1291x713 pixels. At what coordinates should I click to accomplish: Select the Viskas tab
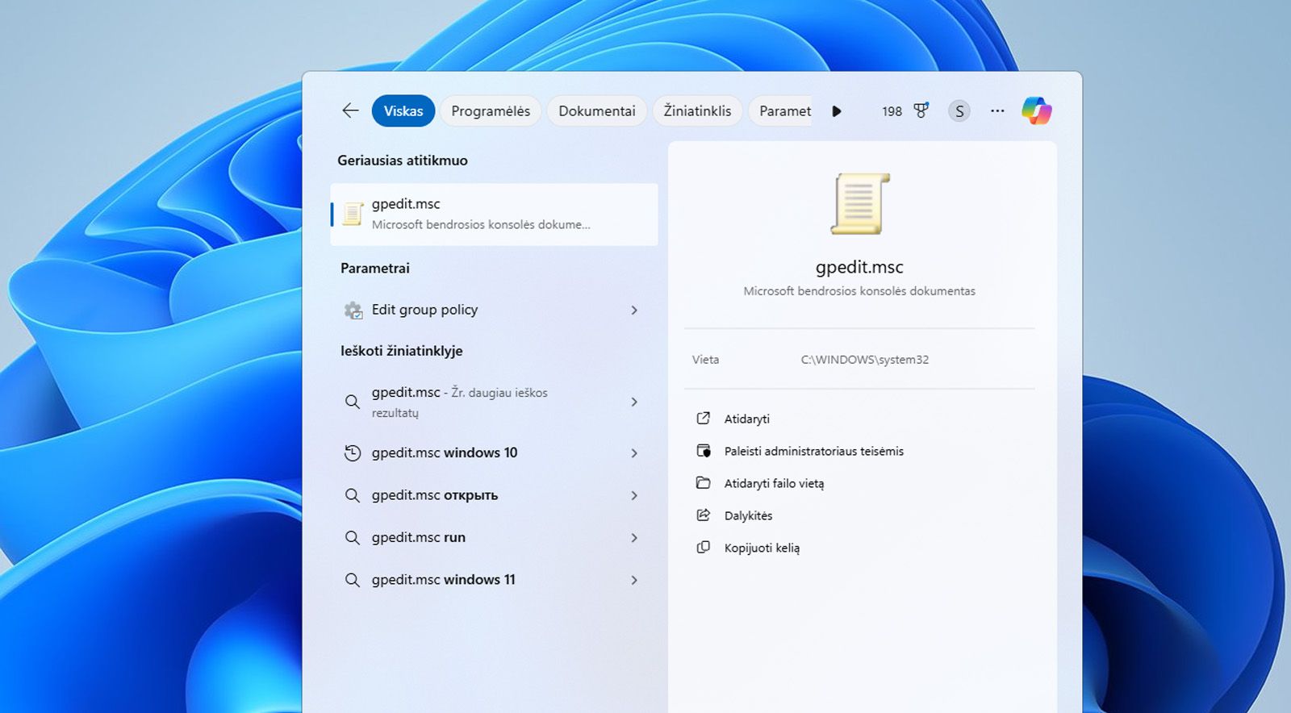[x=403, y=111]
